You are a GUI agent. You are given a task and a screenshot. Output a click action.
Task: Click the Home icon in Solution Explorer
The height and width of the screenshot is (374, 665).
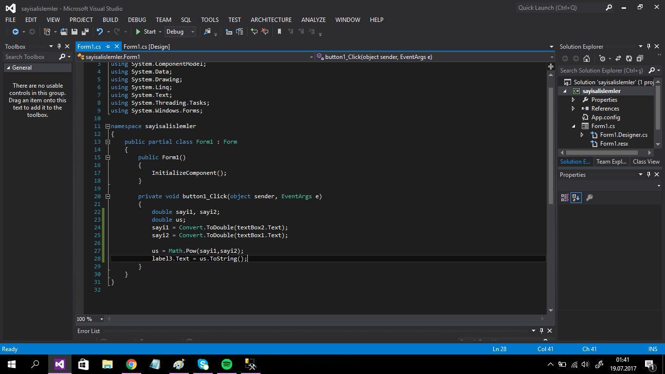point(587,58)
